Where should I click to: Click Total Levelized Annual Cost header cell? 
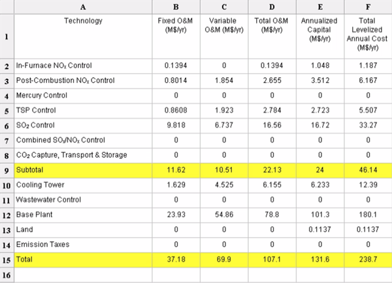(x=368, y=37)
